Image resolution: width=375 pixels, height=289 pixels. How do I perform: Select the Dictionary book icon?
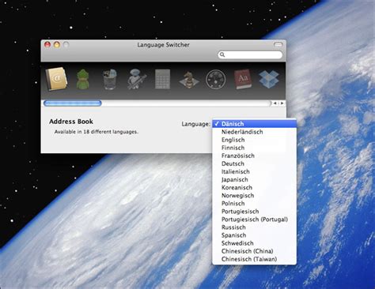pyautogui.click(x=242, y=79)
